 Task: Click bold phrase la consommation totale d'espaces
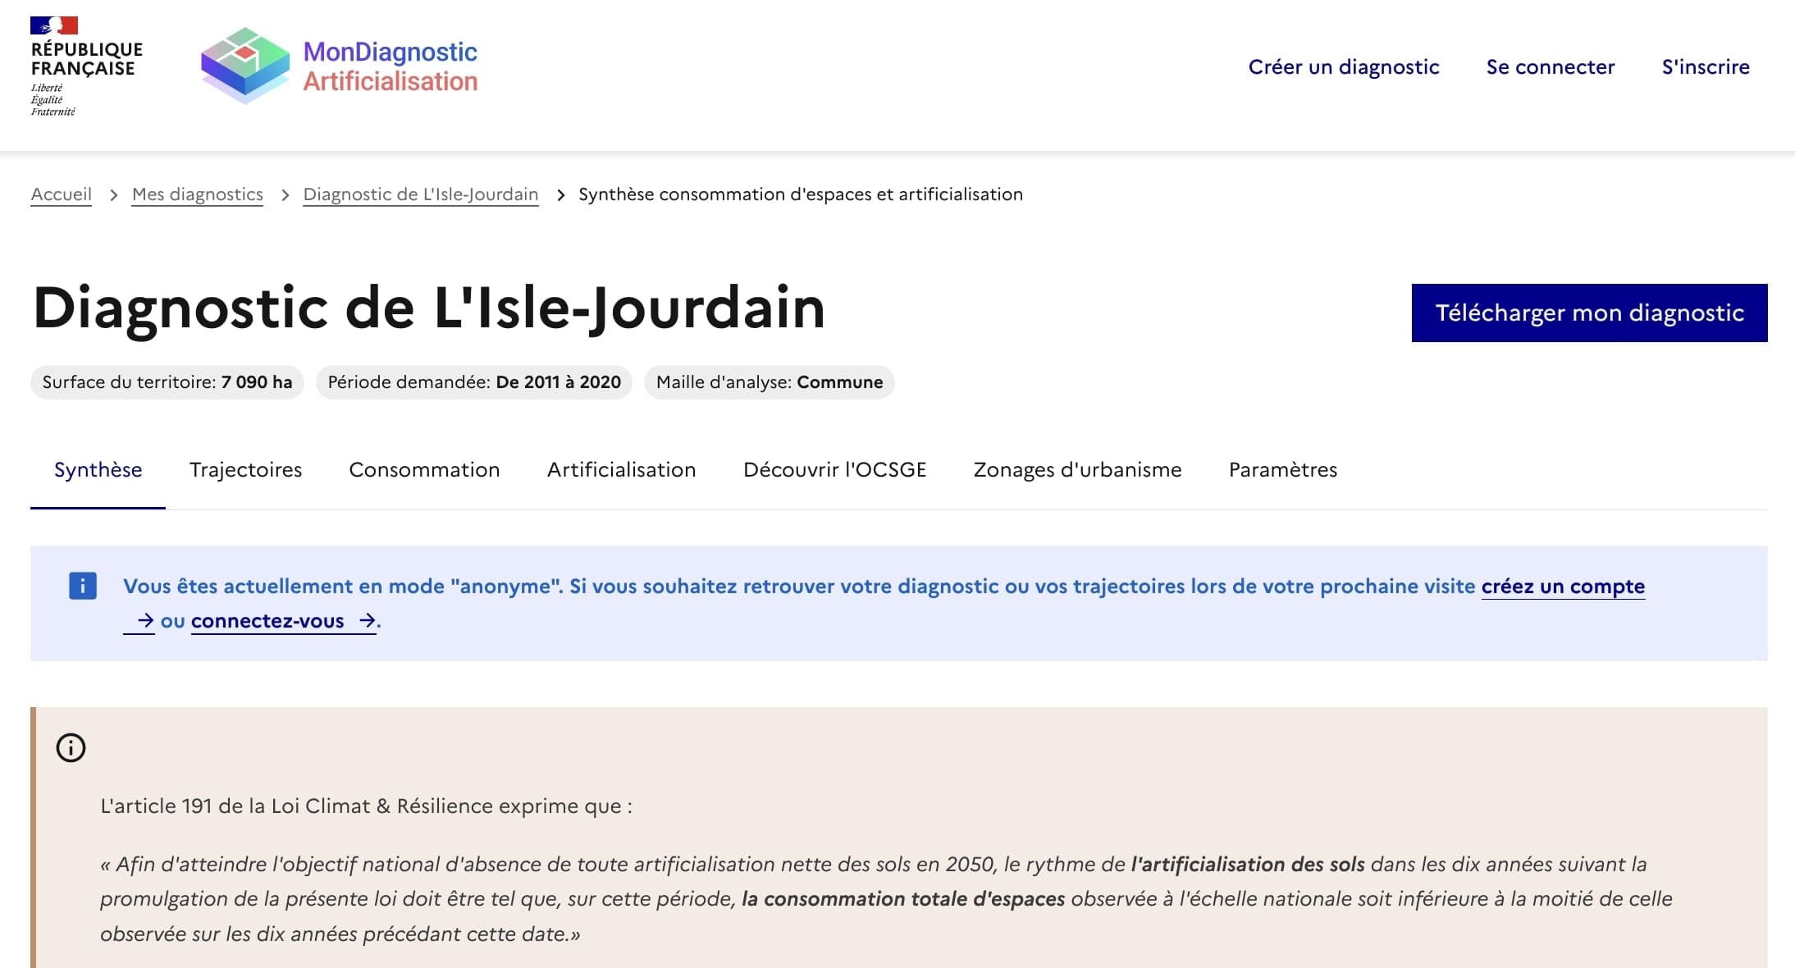pyautogui.click(x=903, y=899)
